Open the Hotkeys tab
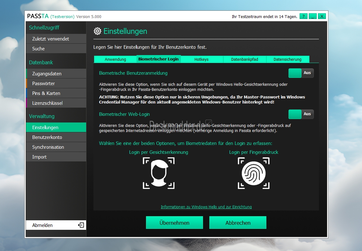Image resolution: width=362 pixels, height=251 pixels. (201, 59)
